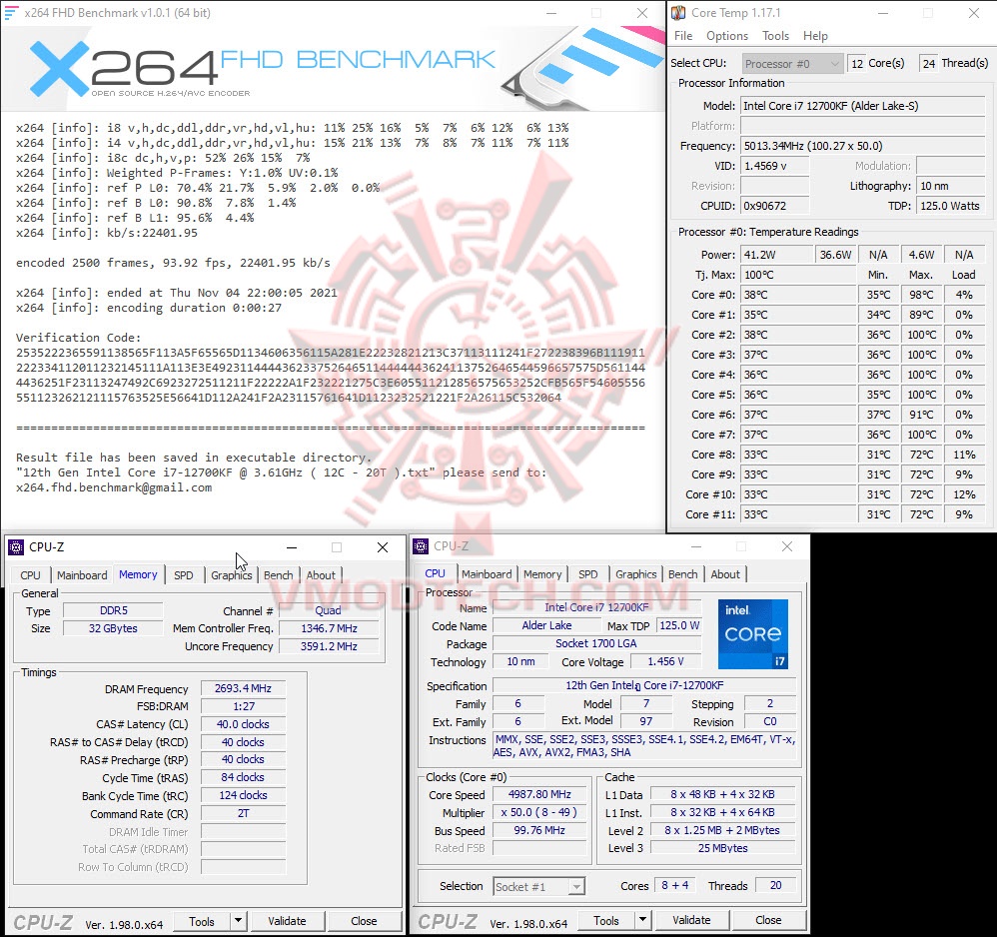The width and height of the screenshot is (997, 937).
Task: Open the Options menu in Core Temp
Action: 726,35
